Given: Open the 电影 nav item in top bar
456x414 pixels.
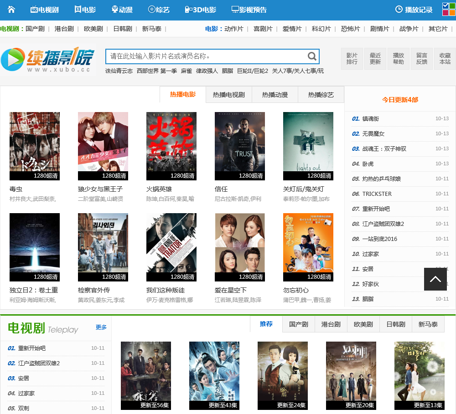Looking at the screenshot, I should [85, 10].
